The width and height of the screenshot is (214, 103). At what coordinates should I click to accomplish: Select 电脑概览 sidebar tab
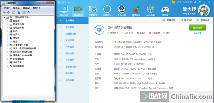(72, 21)
